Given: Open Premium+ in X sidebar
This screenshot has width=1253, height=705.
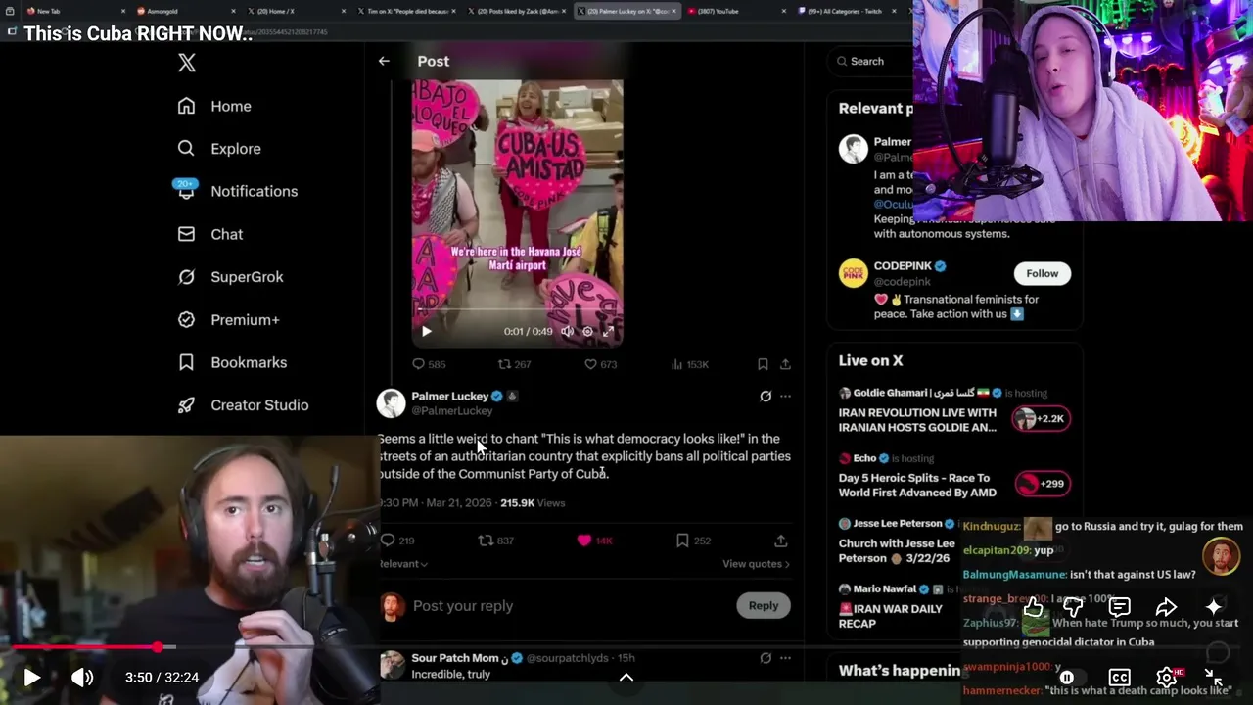Looking at the screenshot, I should click(x=228, y=319).
